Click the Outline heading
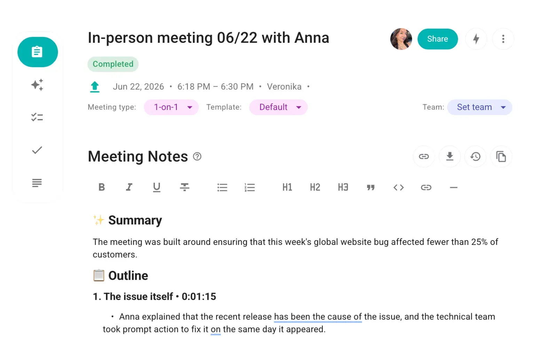Viewport: 557px width, 348px height. click(128, 276)
